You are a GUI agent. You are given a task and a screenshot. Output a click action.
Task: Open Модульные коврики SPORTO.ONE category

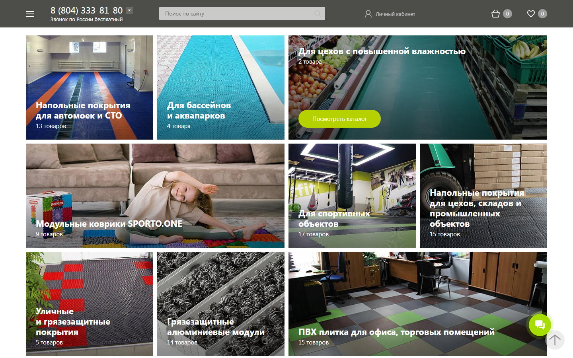point(155,196)
